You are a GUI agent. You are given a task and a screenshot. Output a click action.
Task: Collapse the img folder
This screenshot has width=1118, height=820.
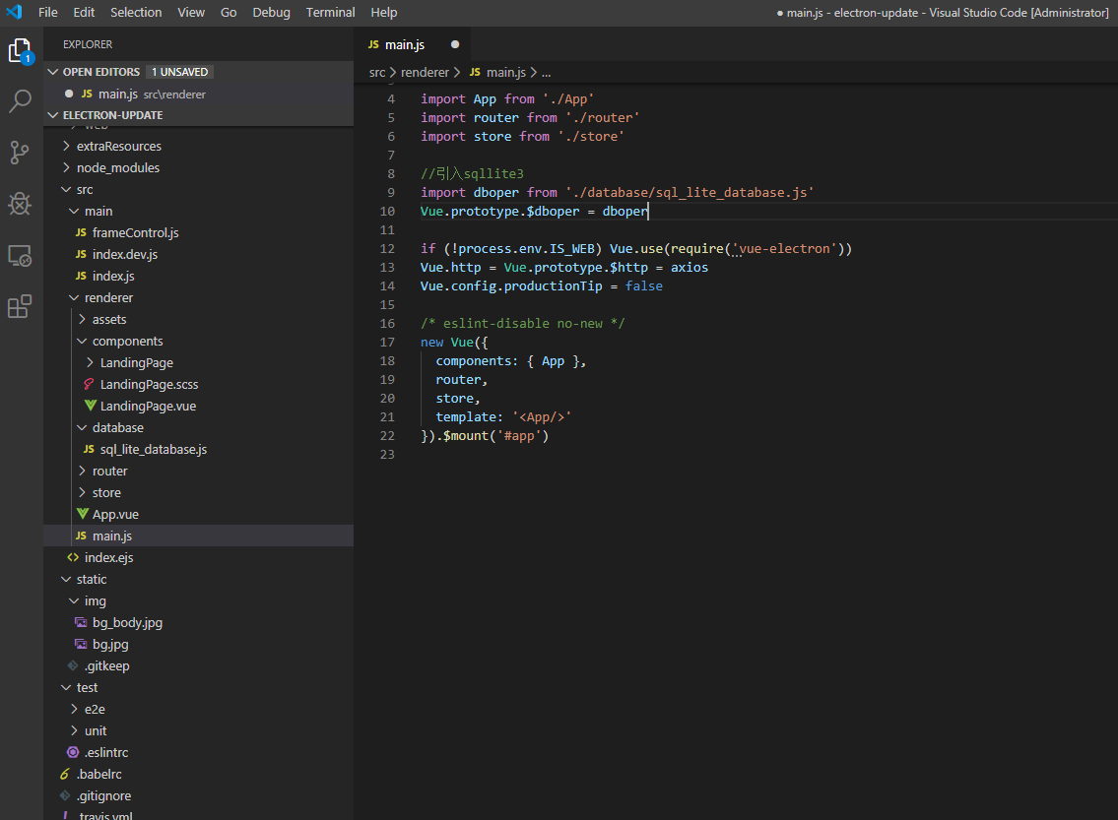[x=74, y=600]
